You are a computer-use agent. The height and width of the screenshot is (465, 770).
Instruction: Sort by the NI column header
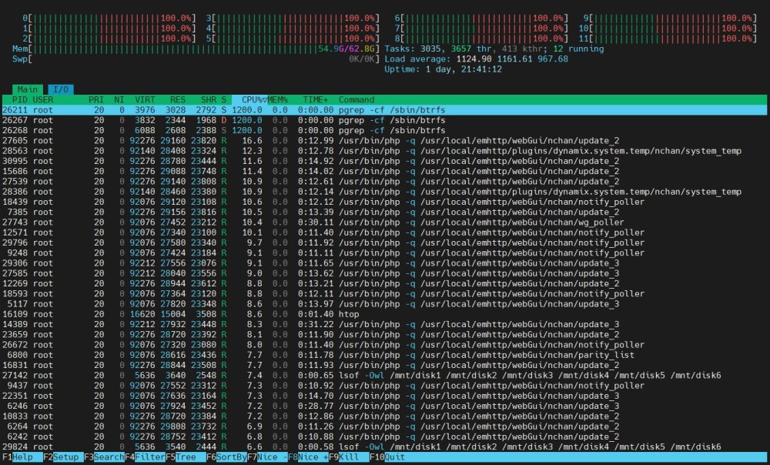[119, 99]
